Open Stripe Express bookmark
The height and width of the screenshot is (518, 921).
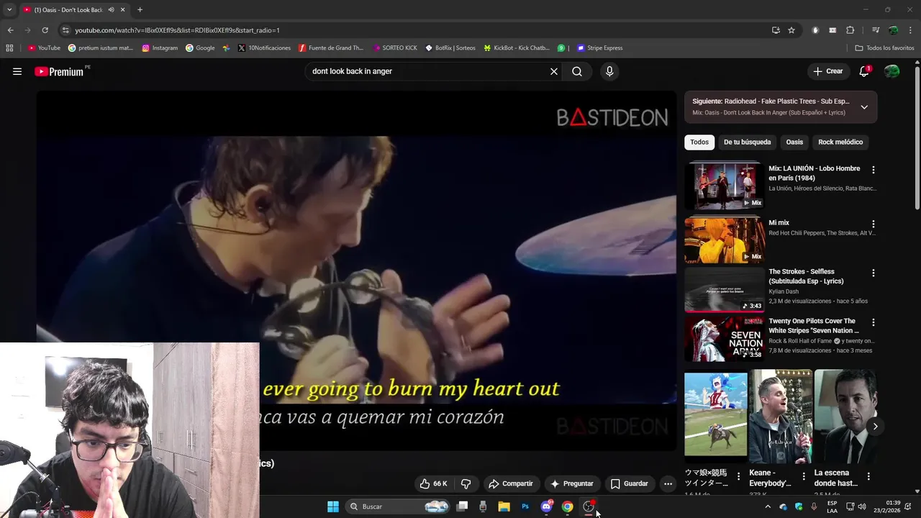click(x=599, y=48)
